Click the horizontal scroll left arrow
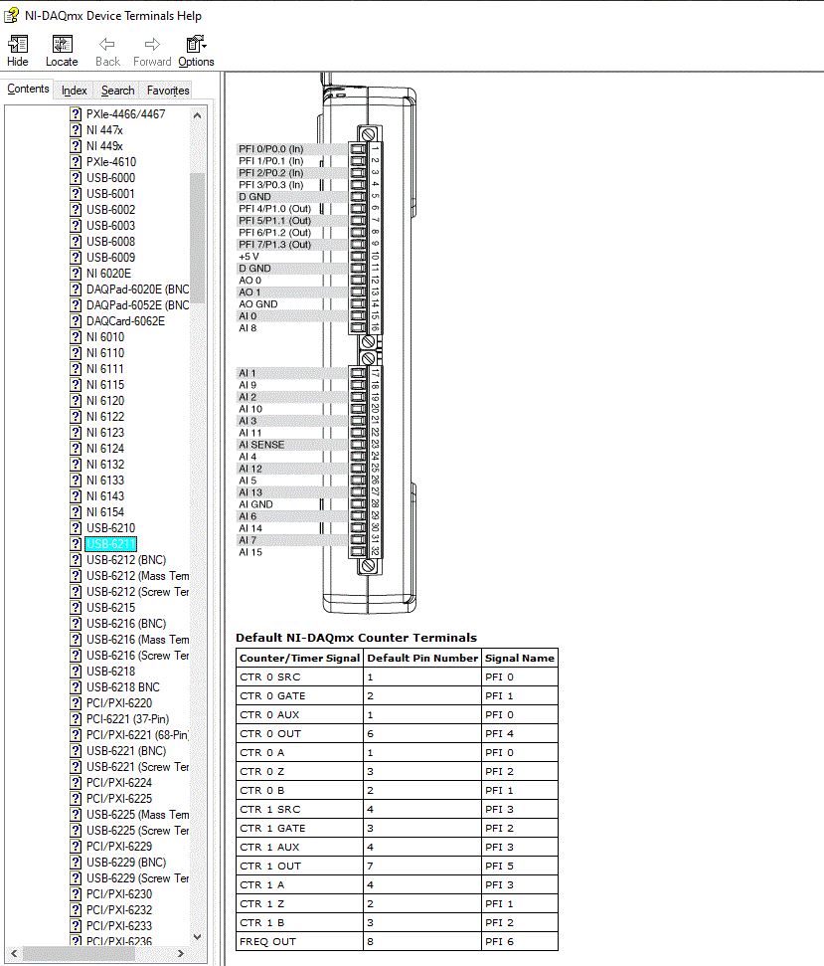 coord(14,953)
